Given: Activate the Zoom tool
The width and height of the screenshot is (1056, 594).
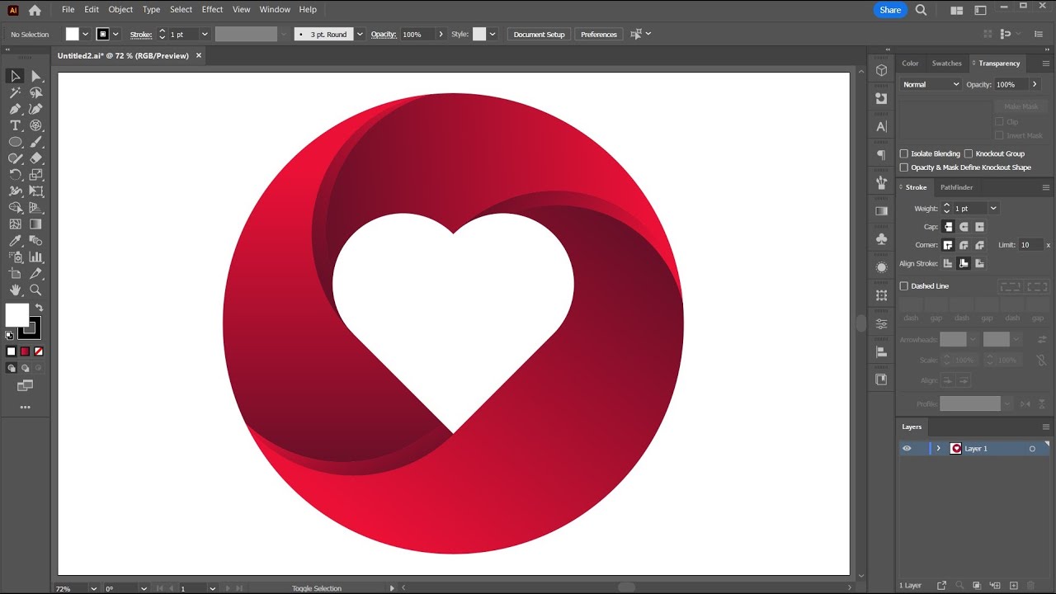Looking at the screenshot, I should (36, 290).
